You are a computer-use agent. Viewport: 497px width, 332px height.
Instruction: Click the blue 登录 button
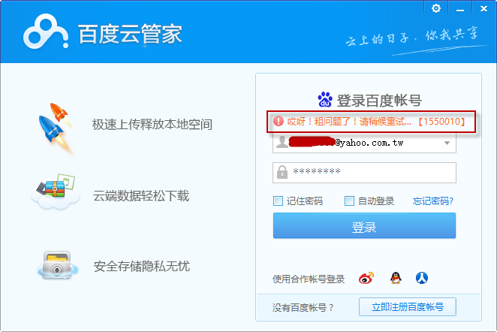tap(364, 225)
